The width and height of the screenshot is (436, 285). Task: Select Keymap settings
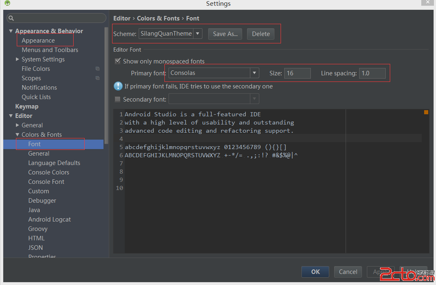click(27, 106)
